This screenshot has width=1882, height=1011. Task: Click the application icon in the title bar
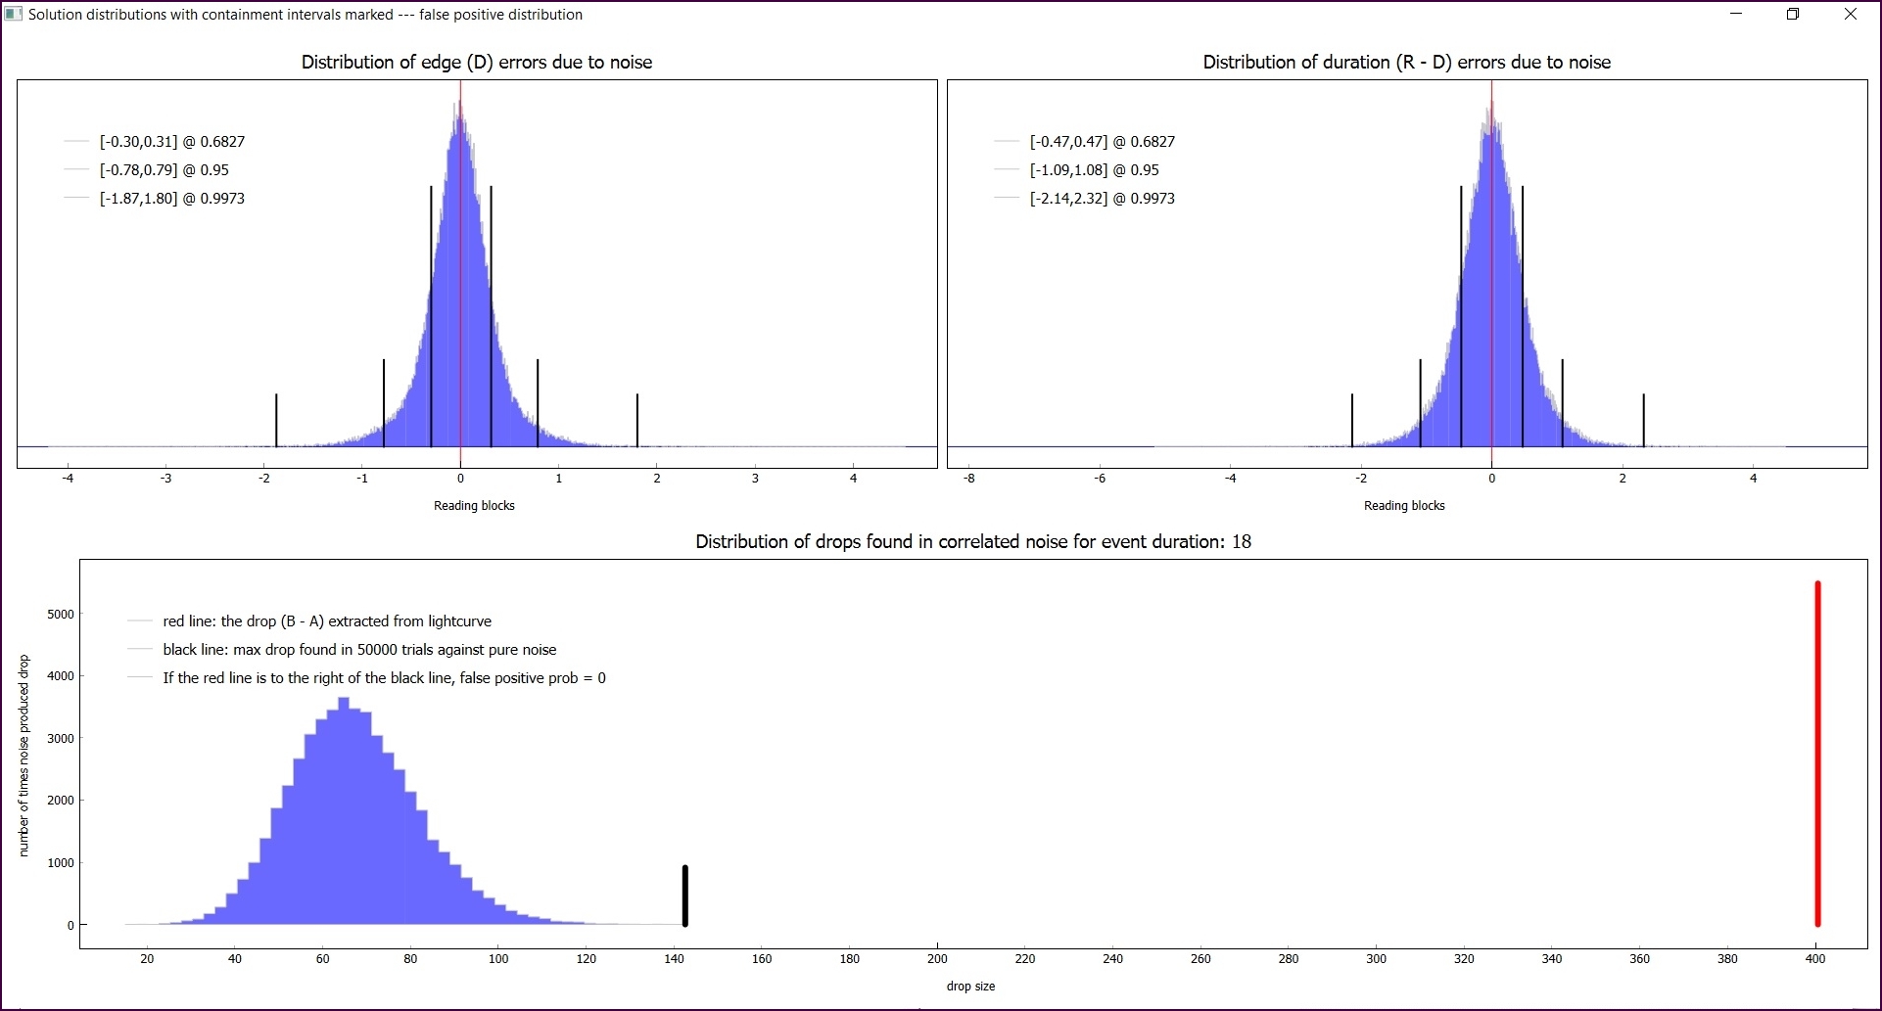tap(14, 15)
